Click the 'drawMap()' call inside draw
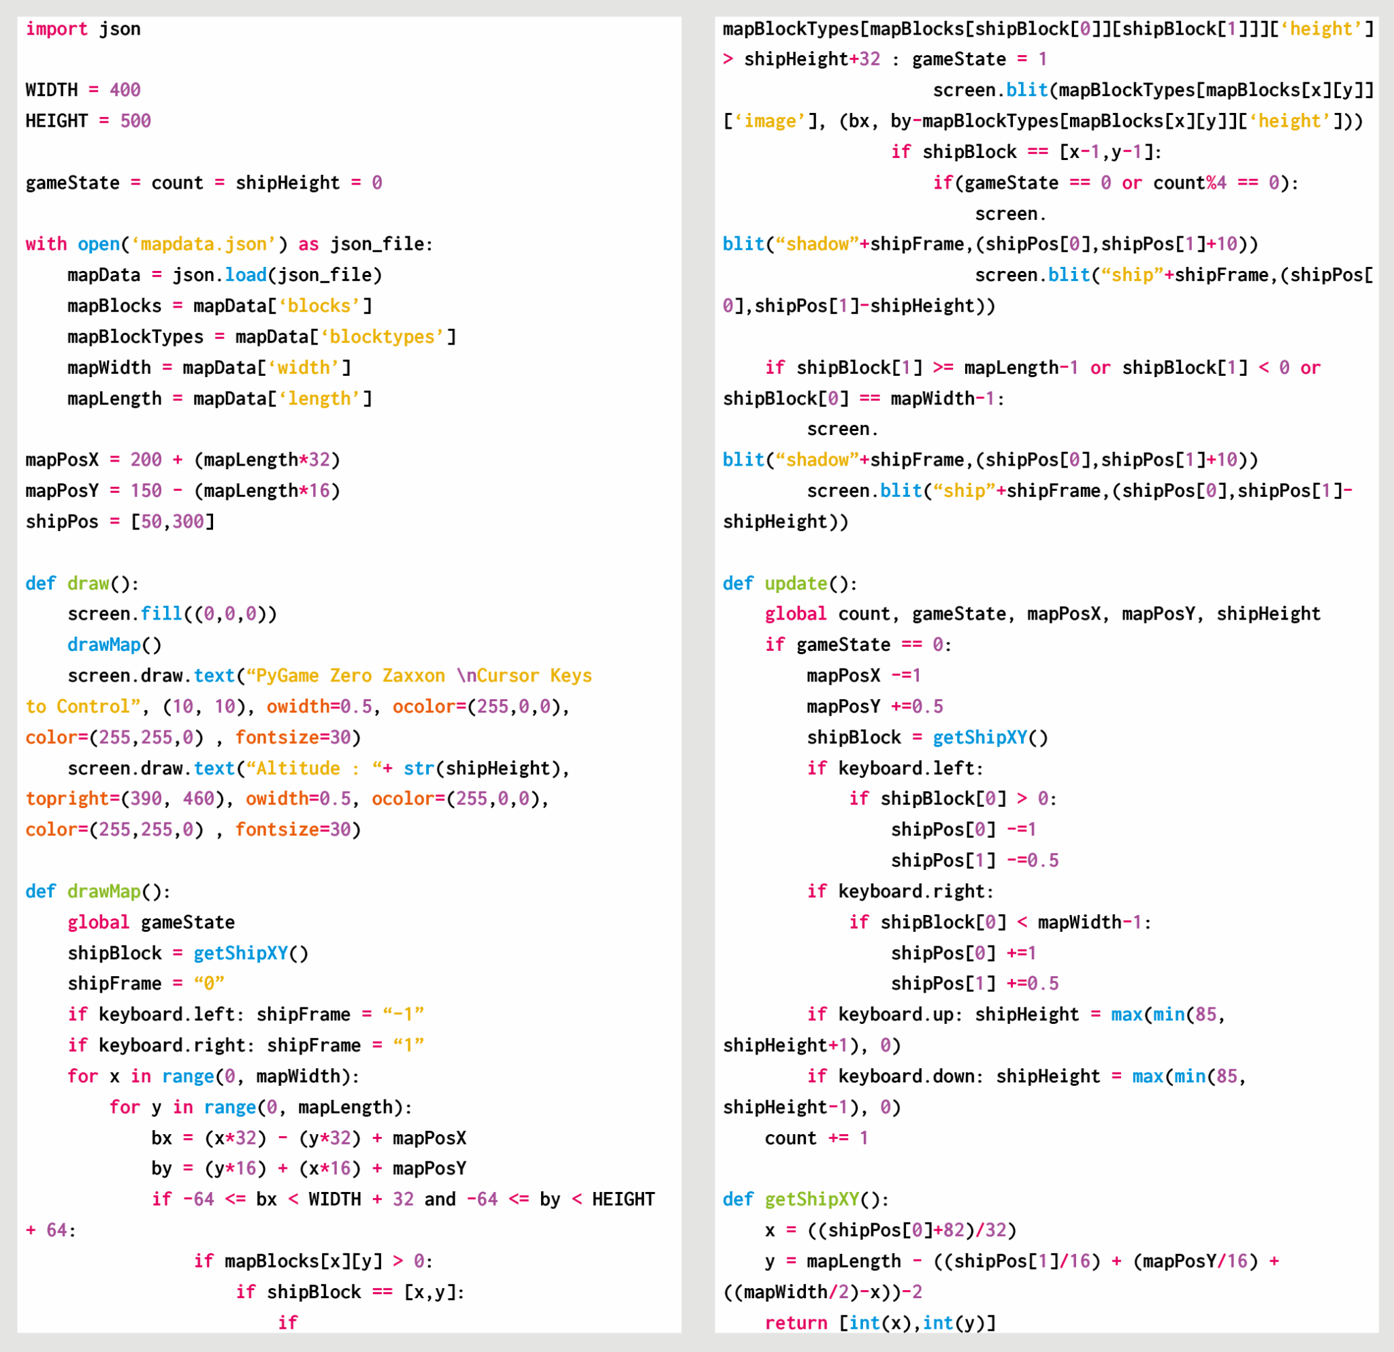 pos(114,645)
